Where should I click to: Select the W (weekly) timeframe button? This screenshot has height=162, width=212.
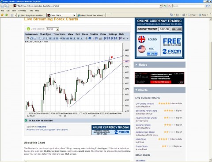[x=78, y=38]
